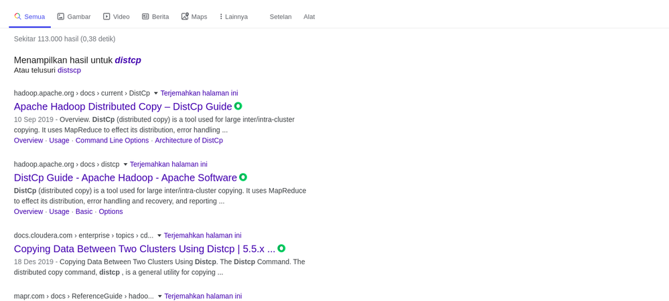Open Overview sitelink under Apache Software result
This screenshot has height=301, width=669.
(29, 211)
